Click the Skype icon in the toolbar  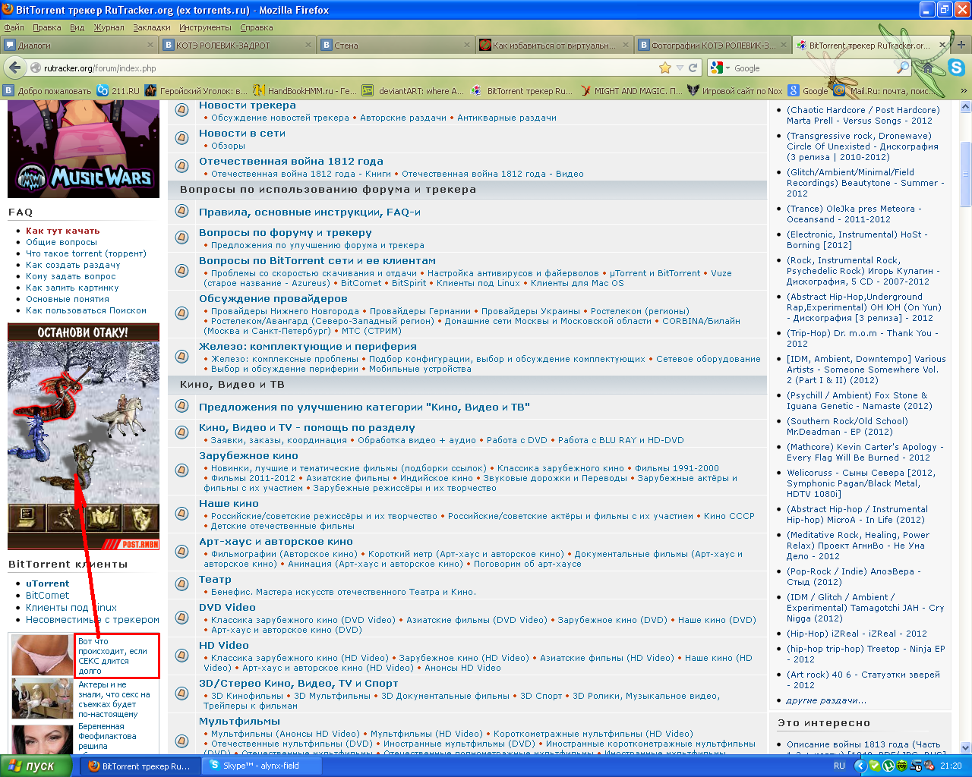(x=956, y=68)
